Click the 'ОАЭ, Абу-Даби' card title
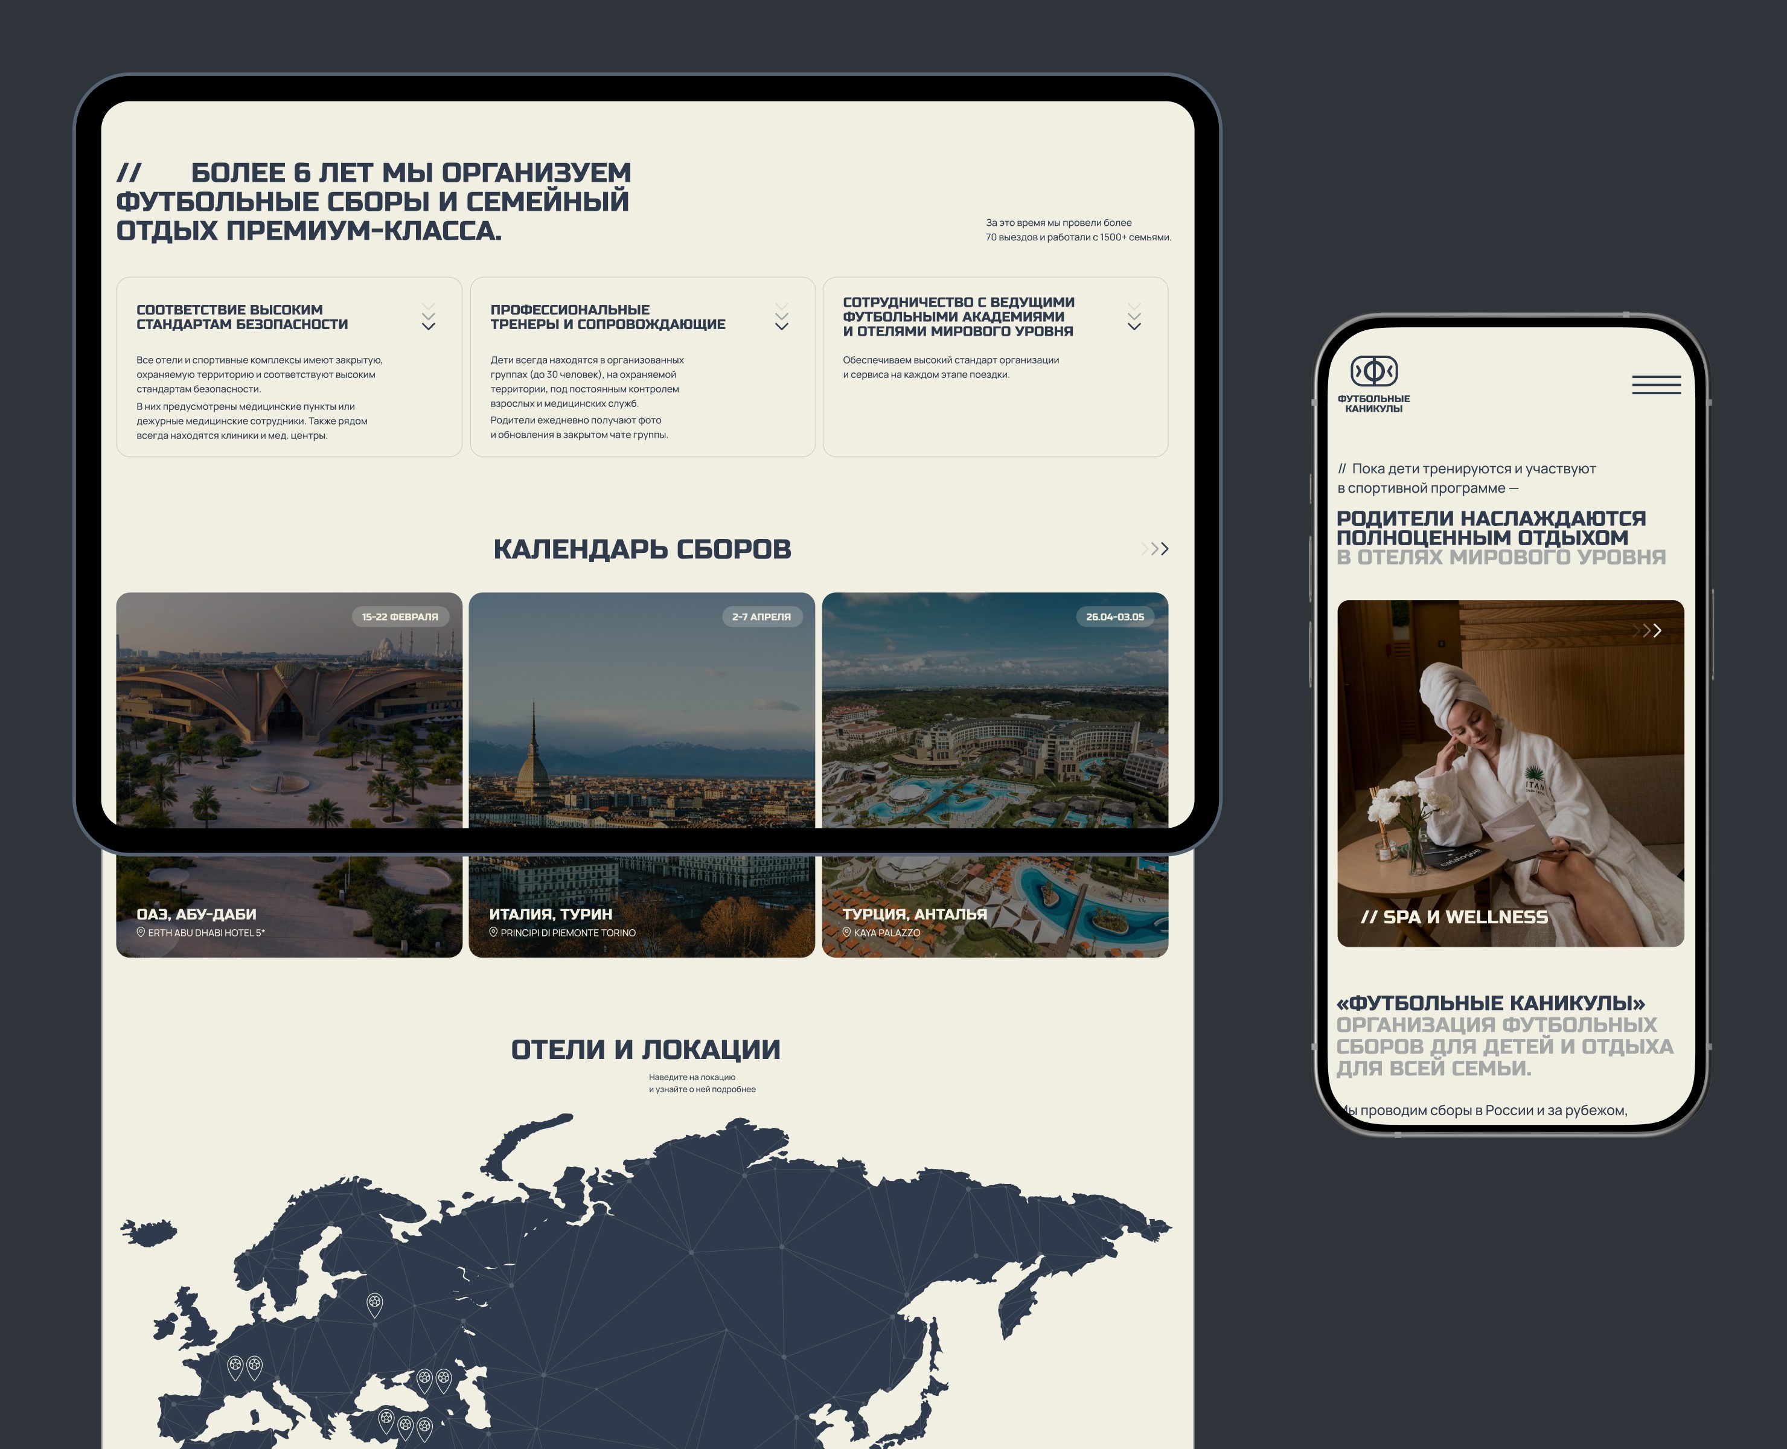The height and width of the screenshot is (1449, 1787). pos(196,914)
